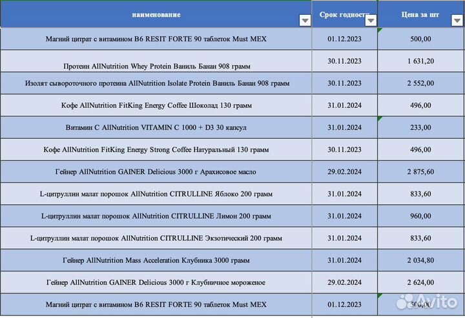Click the CITRULLINE Лимон 200 грамм cell
Viewport: 465px width, 318px height.
tap(156, 216)
